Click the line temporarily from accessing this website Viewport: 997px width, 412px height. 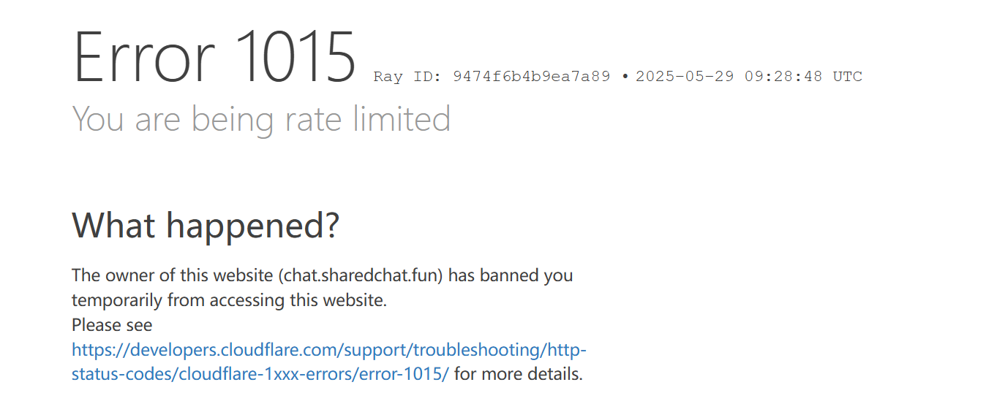point(229,300)
